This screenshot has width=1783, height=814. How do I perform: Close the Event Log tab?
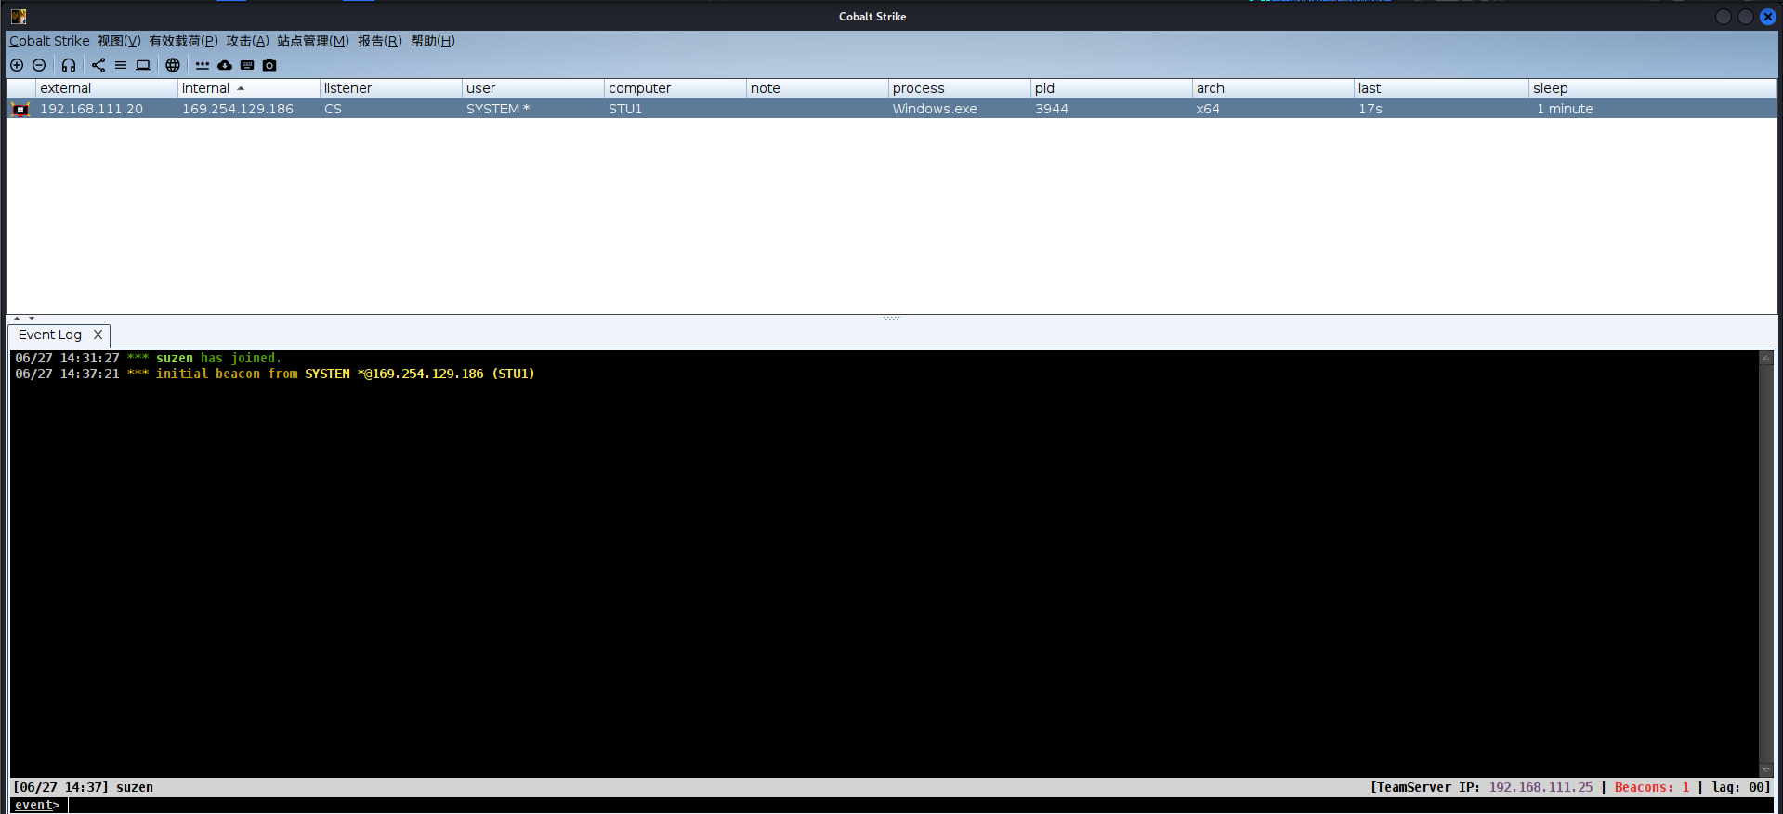coord(98,335)
